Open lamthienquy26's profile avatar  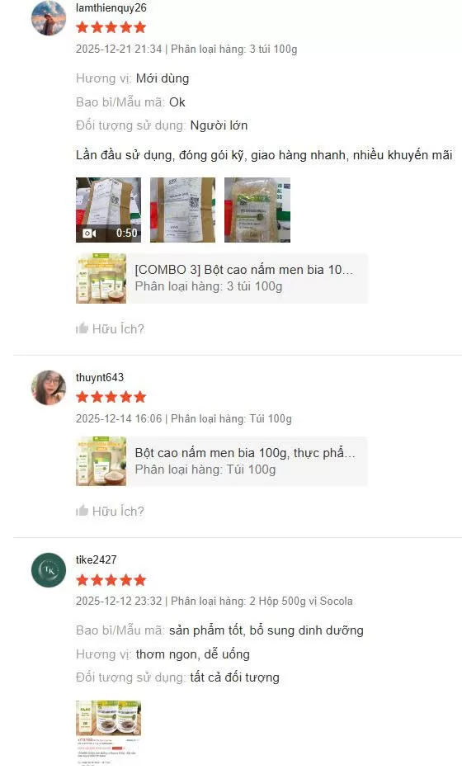point(49,18)
